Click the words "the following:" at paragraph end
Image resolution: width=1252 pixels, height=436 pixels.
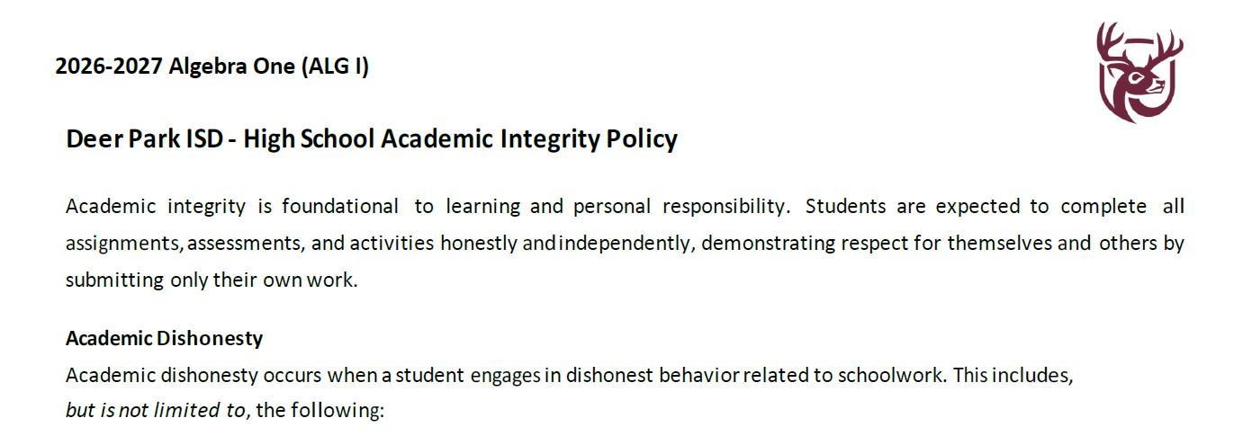320,411
